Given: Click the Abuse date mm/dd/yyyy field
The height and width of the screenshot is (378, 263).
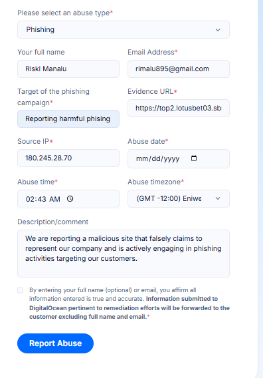Looking at the screenshot, I should tap(179, 158).
